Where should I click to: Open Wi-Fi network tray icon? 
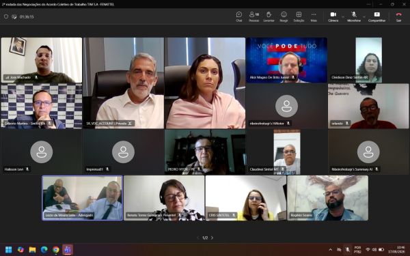[368, 249]
